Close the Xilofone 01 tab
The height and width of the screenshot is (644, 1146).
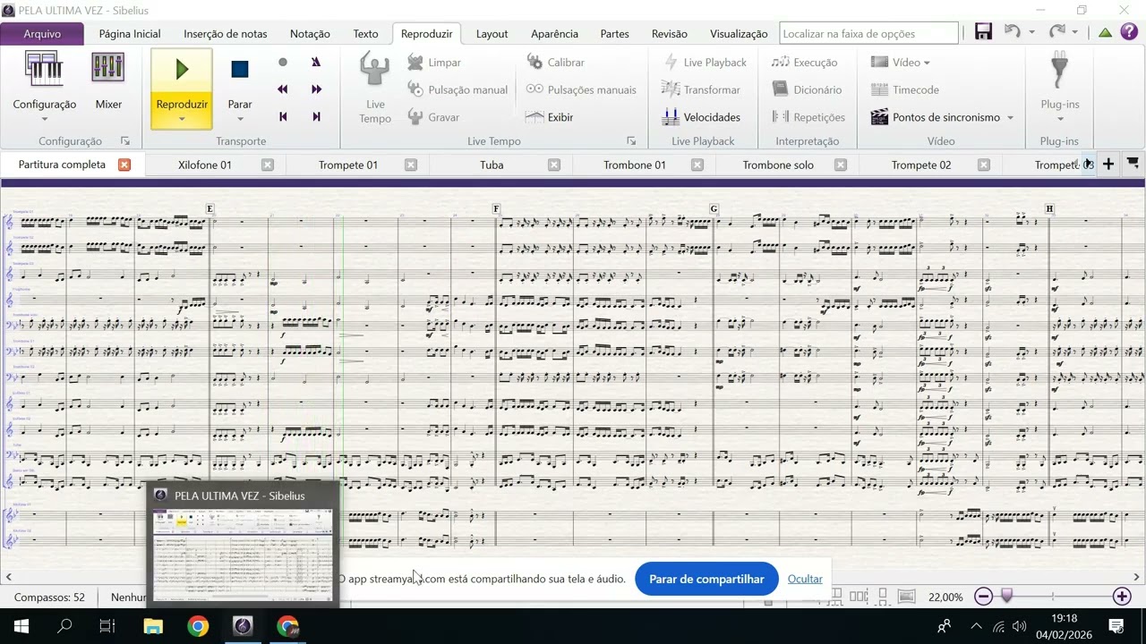pos(268,165)
